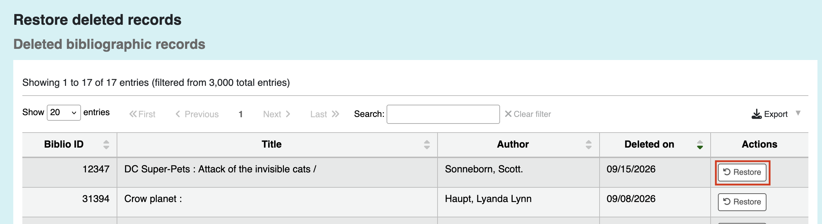
Task: Click the double-chevron Last page icon
Action: (335, 114)
